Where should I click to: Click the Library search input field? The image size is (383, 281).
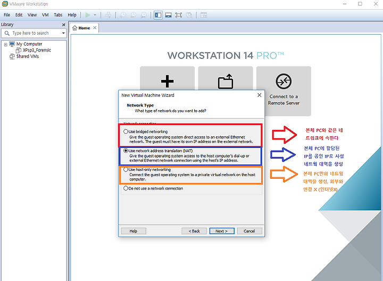point(34,33)
